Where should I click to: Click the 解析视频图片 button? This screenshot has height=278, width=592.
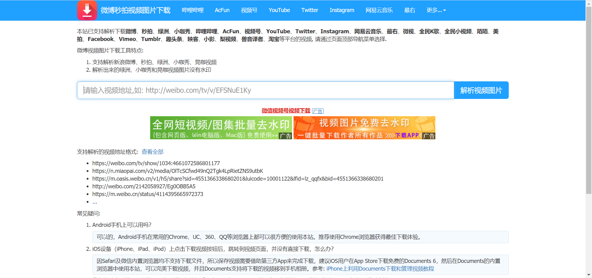click(x=481, y=90)
